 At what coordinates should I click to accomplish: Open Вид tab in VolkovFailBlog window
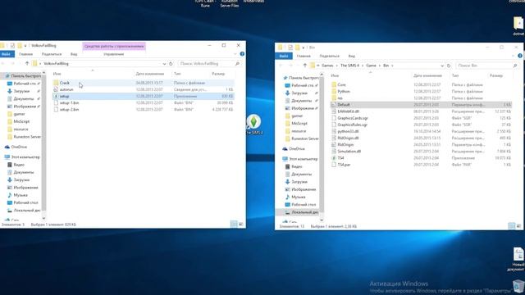(74, 54)
